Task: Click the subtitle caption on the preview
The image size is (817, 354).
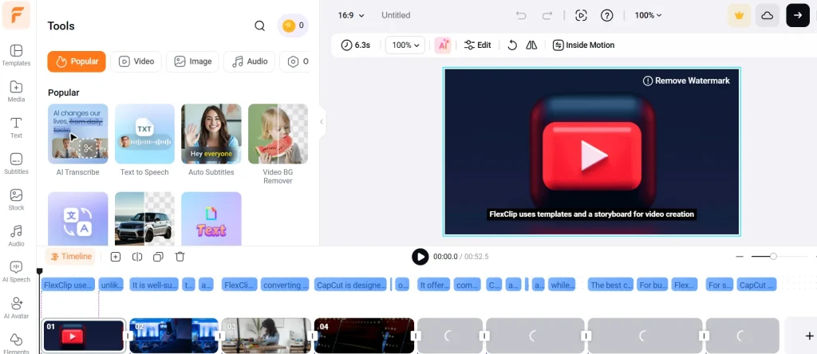Action: tap(591, 214)
